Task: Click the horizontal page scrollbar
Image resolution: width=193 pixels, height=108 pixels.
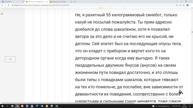Action: point(68,103)
